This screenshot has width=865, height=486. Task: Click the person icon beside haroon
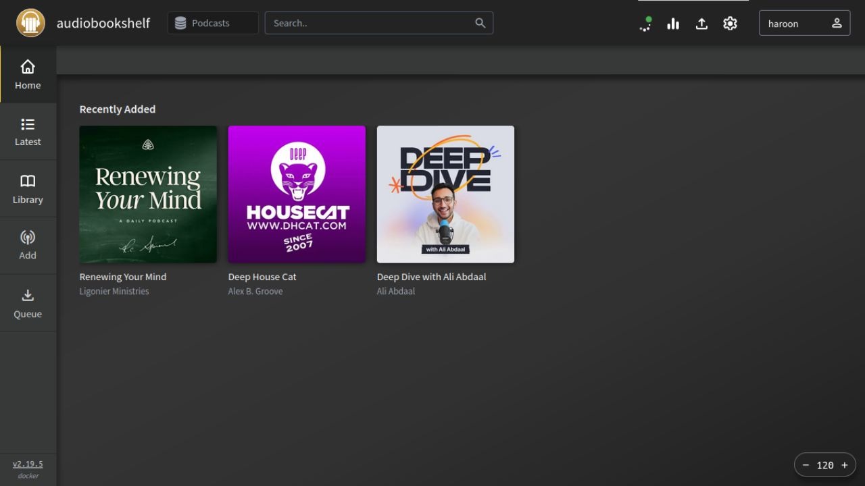tap(837, 23)
